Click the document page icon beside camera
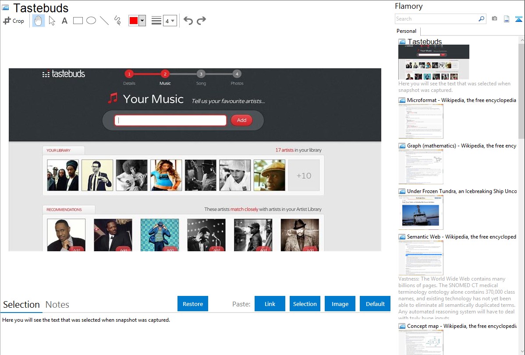Viewport: 525px width, 355px height. pyautogui.click(x=507, y=19)
